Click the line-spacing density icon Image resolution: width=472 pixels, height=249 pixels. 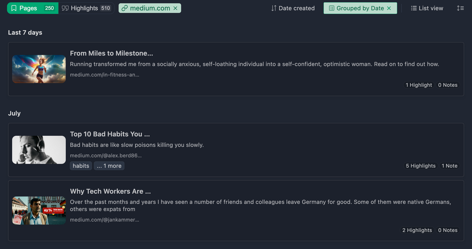tap(460, 8)
